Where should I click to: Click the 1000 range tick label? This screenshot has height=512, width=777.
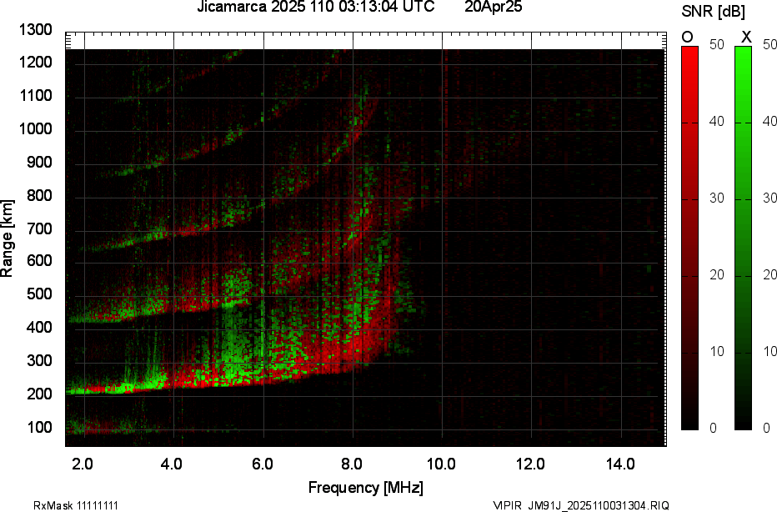(x=35, y=129)
